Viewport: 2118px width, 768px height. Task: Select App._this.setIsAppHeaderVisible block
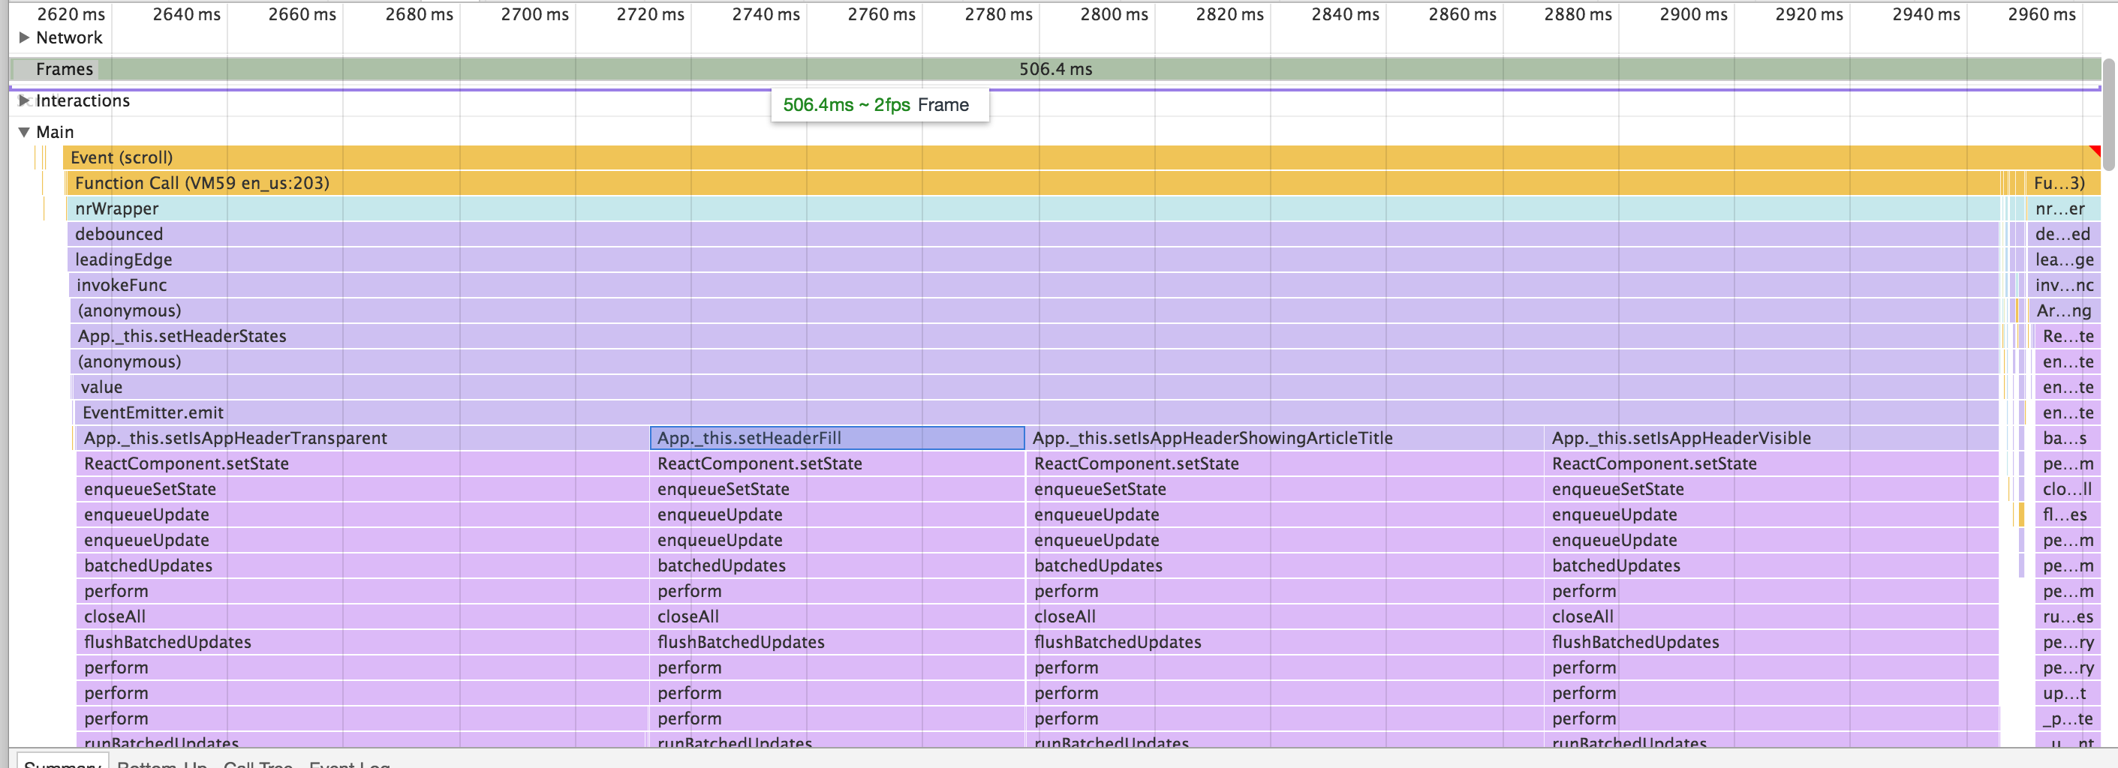1768,438
